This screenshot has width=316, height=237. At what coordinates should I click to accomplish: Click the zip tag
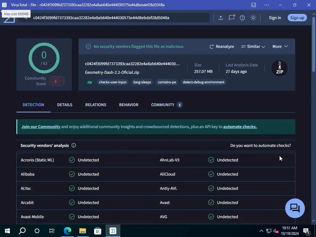[89, 82]
